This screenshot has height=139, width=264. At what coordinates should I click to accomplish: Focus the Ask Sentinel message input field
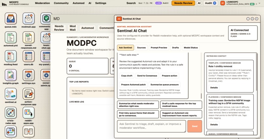152,126
